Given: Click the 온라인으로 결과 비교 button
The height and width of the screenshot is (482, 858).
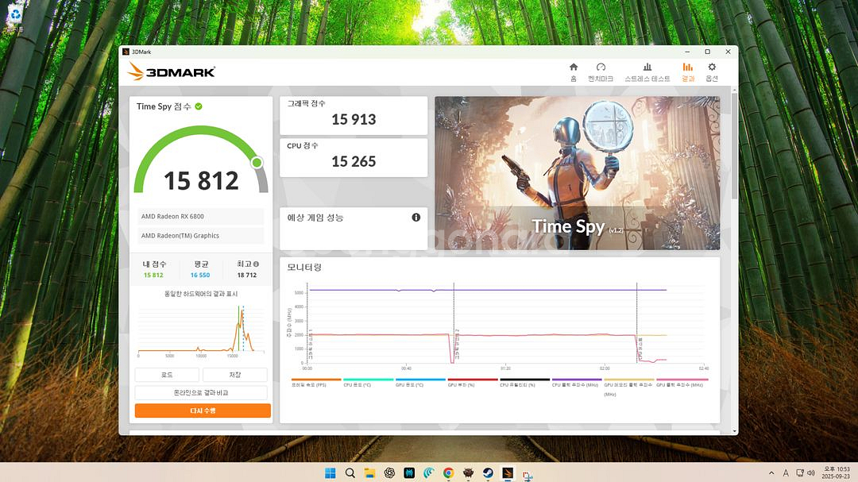Looking at the screenshot, I should pos(203,393).
